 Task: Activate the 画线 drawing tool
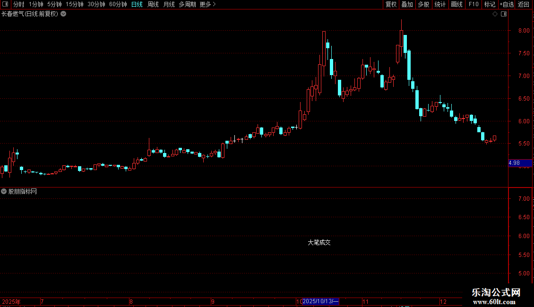pyautogui.click(x=456, y=4)
